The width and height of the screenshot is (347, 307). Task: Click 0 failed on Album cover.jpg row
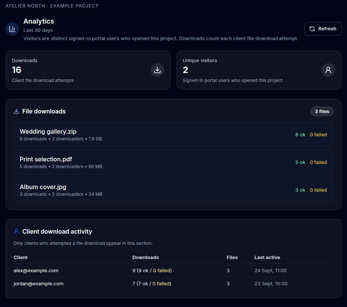tap(318, 190)
